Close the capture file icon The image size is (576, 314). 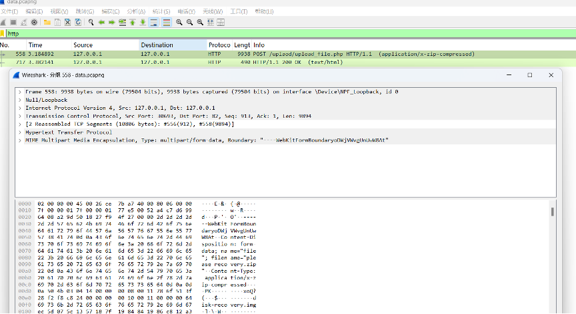(x=67, y=23)
